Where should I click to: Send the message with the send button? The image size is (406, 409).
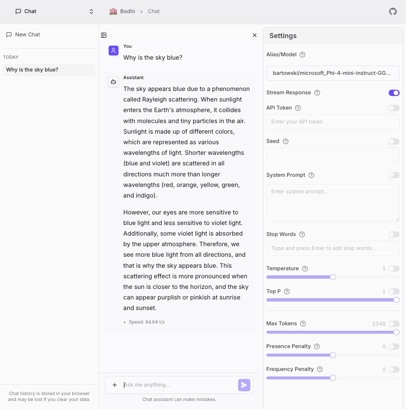click(x=244, y=385)
